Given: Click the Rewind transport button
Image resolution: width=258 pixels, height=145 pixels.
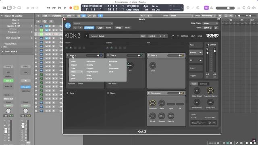Looking at the screenshot, I should coord(48,8).
